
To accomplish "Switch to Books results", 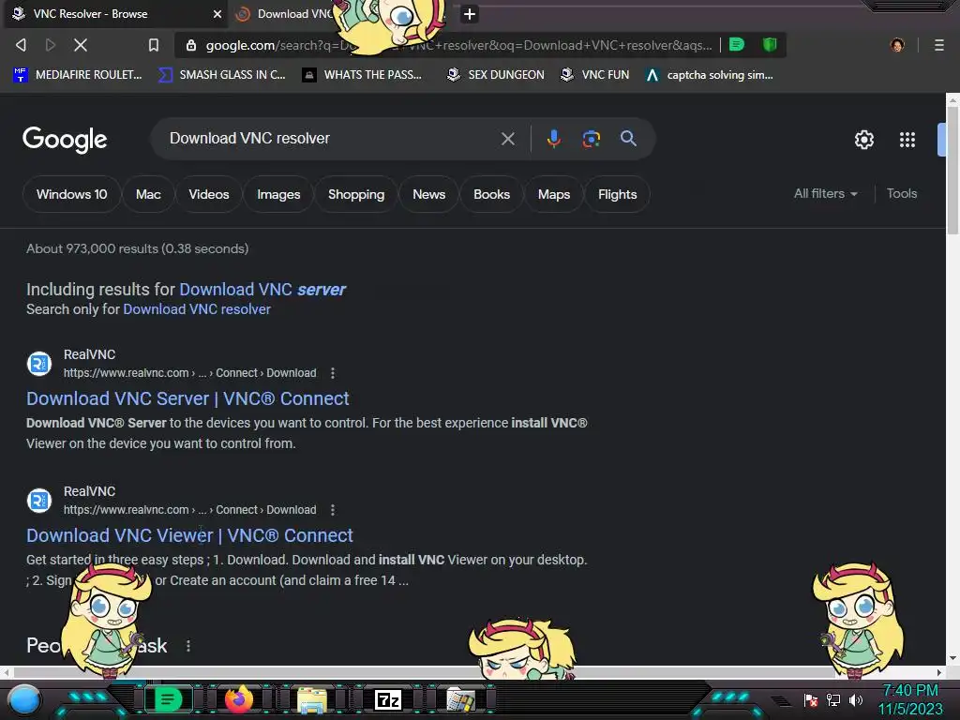I will point(491,195).
